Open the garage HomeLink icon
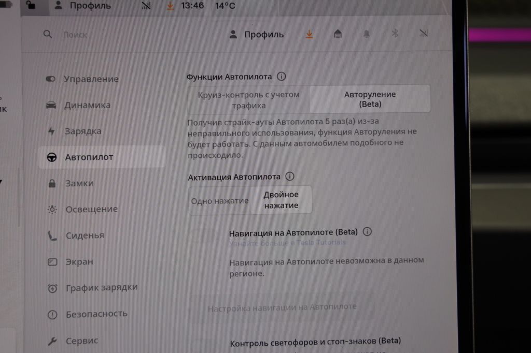The image size is (531, 353). (x=338, y=34)
